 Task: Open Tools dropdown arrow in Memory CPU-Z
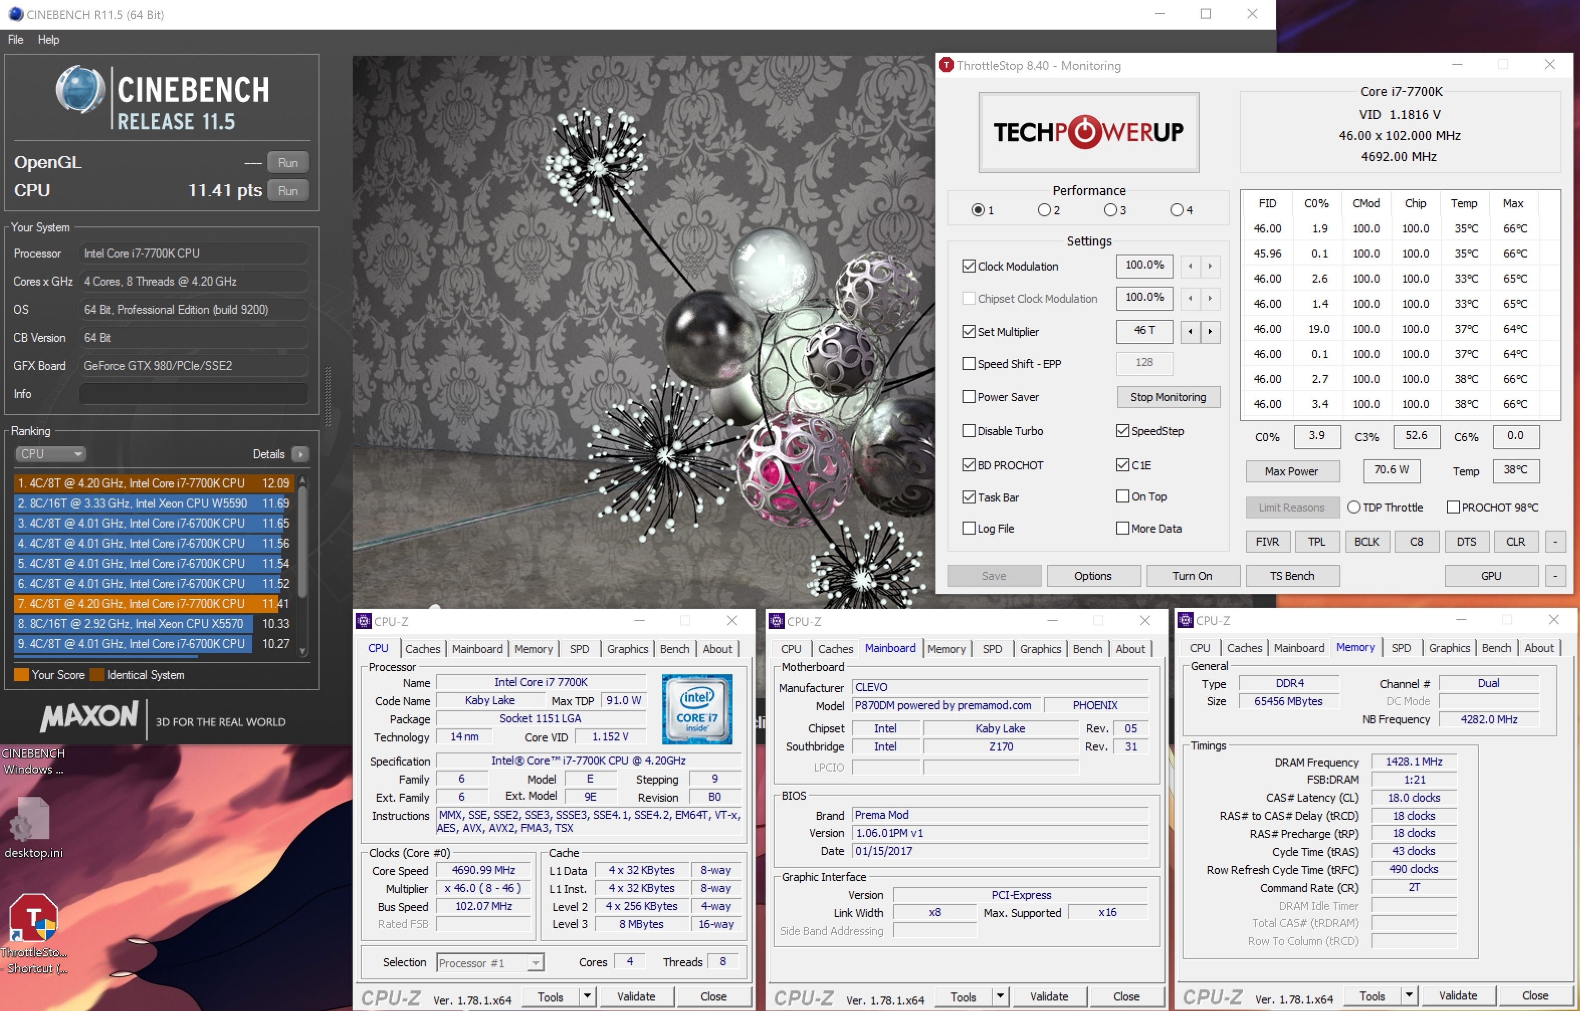point(1409,995)
